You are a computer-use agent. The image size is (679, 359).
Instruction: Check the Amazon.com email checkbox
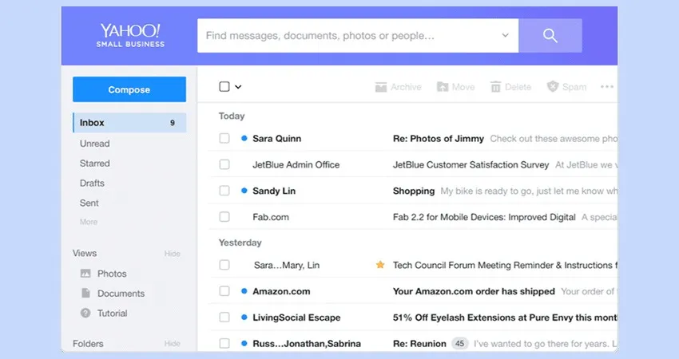point(224,291)
